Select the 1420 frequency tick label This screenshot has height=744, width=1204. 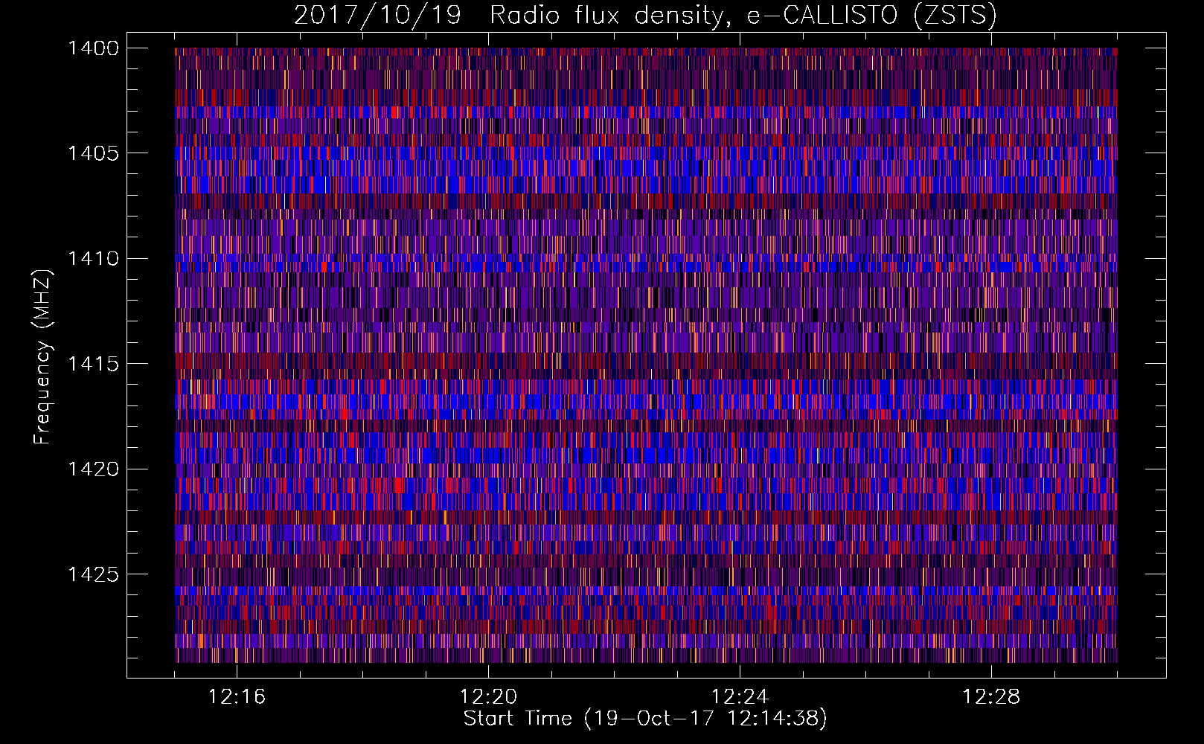[x=93, y=469]
